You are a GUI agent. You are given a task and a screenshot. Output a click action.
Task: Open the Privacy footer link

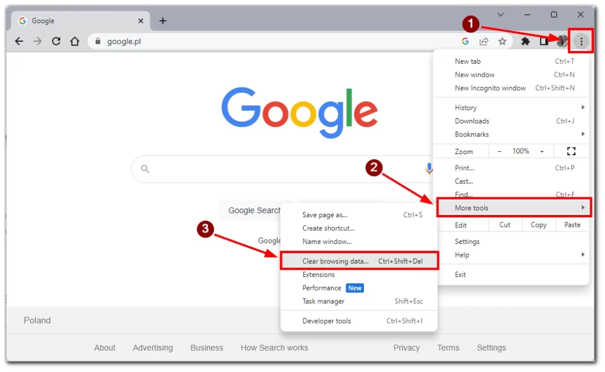pyautogui.click(x=406, y=348)
